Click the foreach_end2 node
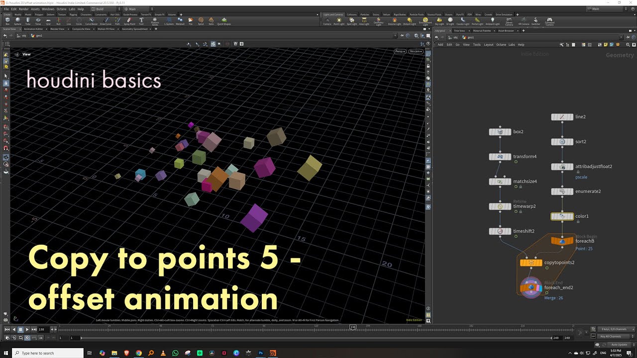 tap(531, 287)
